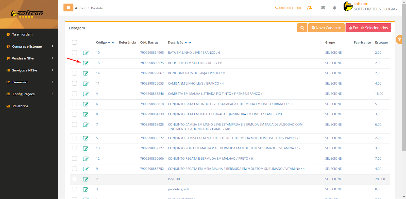Image resolution: width=406 pixels, height=199 pixels.
Task: Click the vertical page scrollbar
Action: coord(404,76)
